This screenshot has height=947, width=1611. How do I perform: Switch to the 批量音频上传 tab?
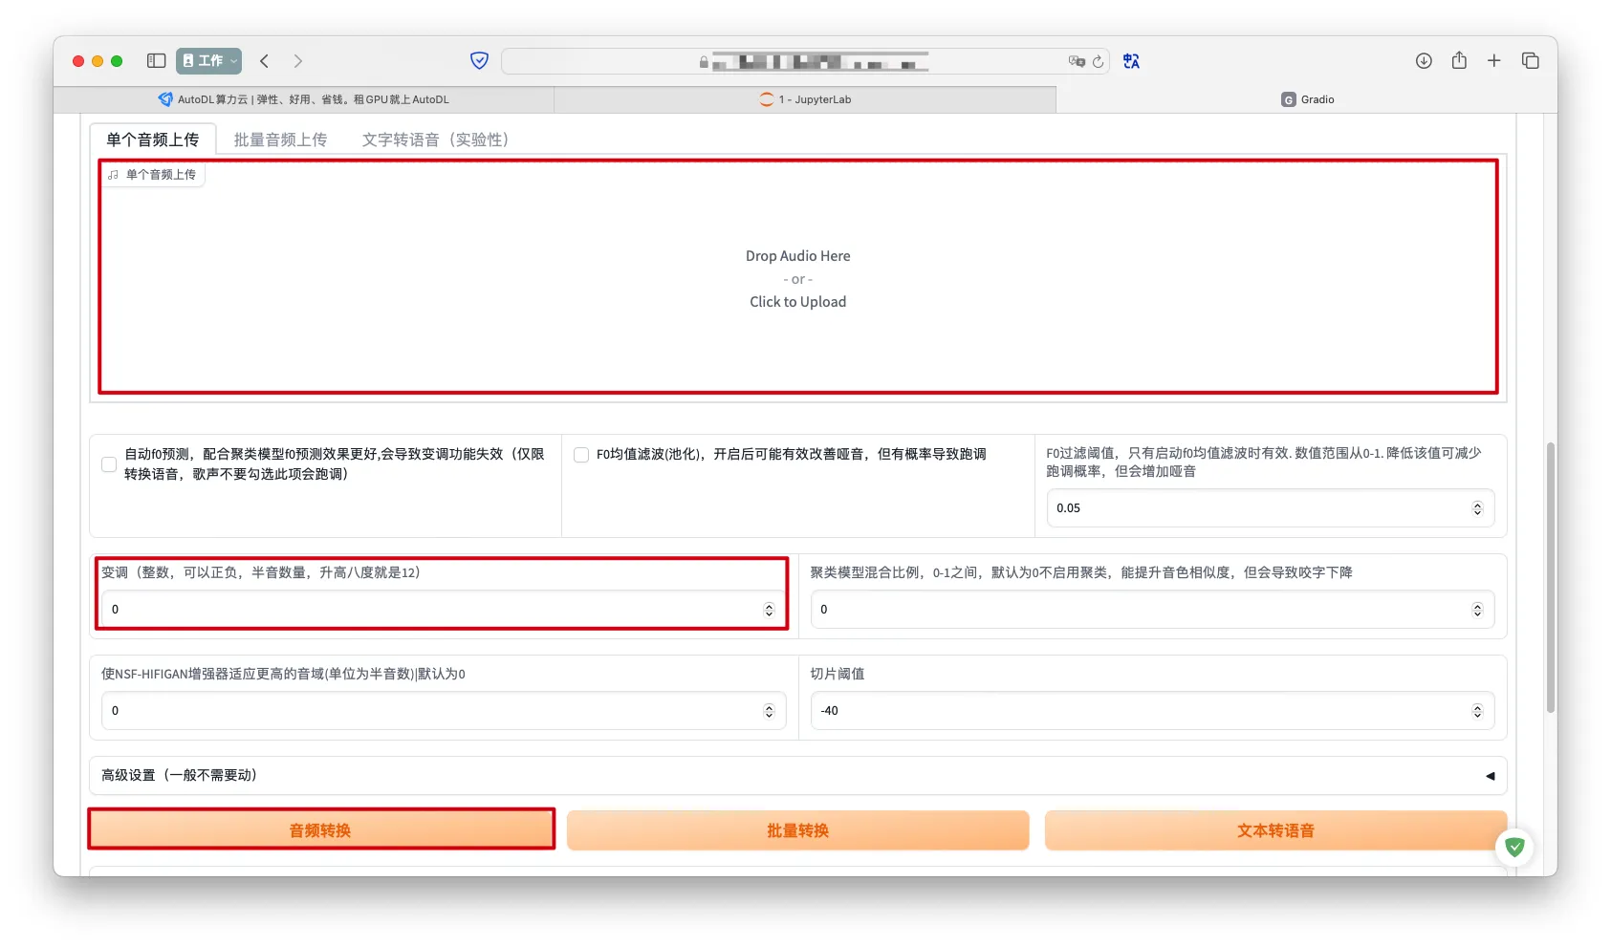280,140
